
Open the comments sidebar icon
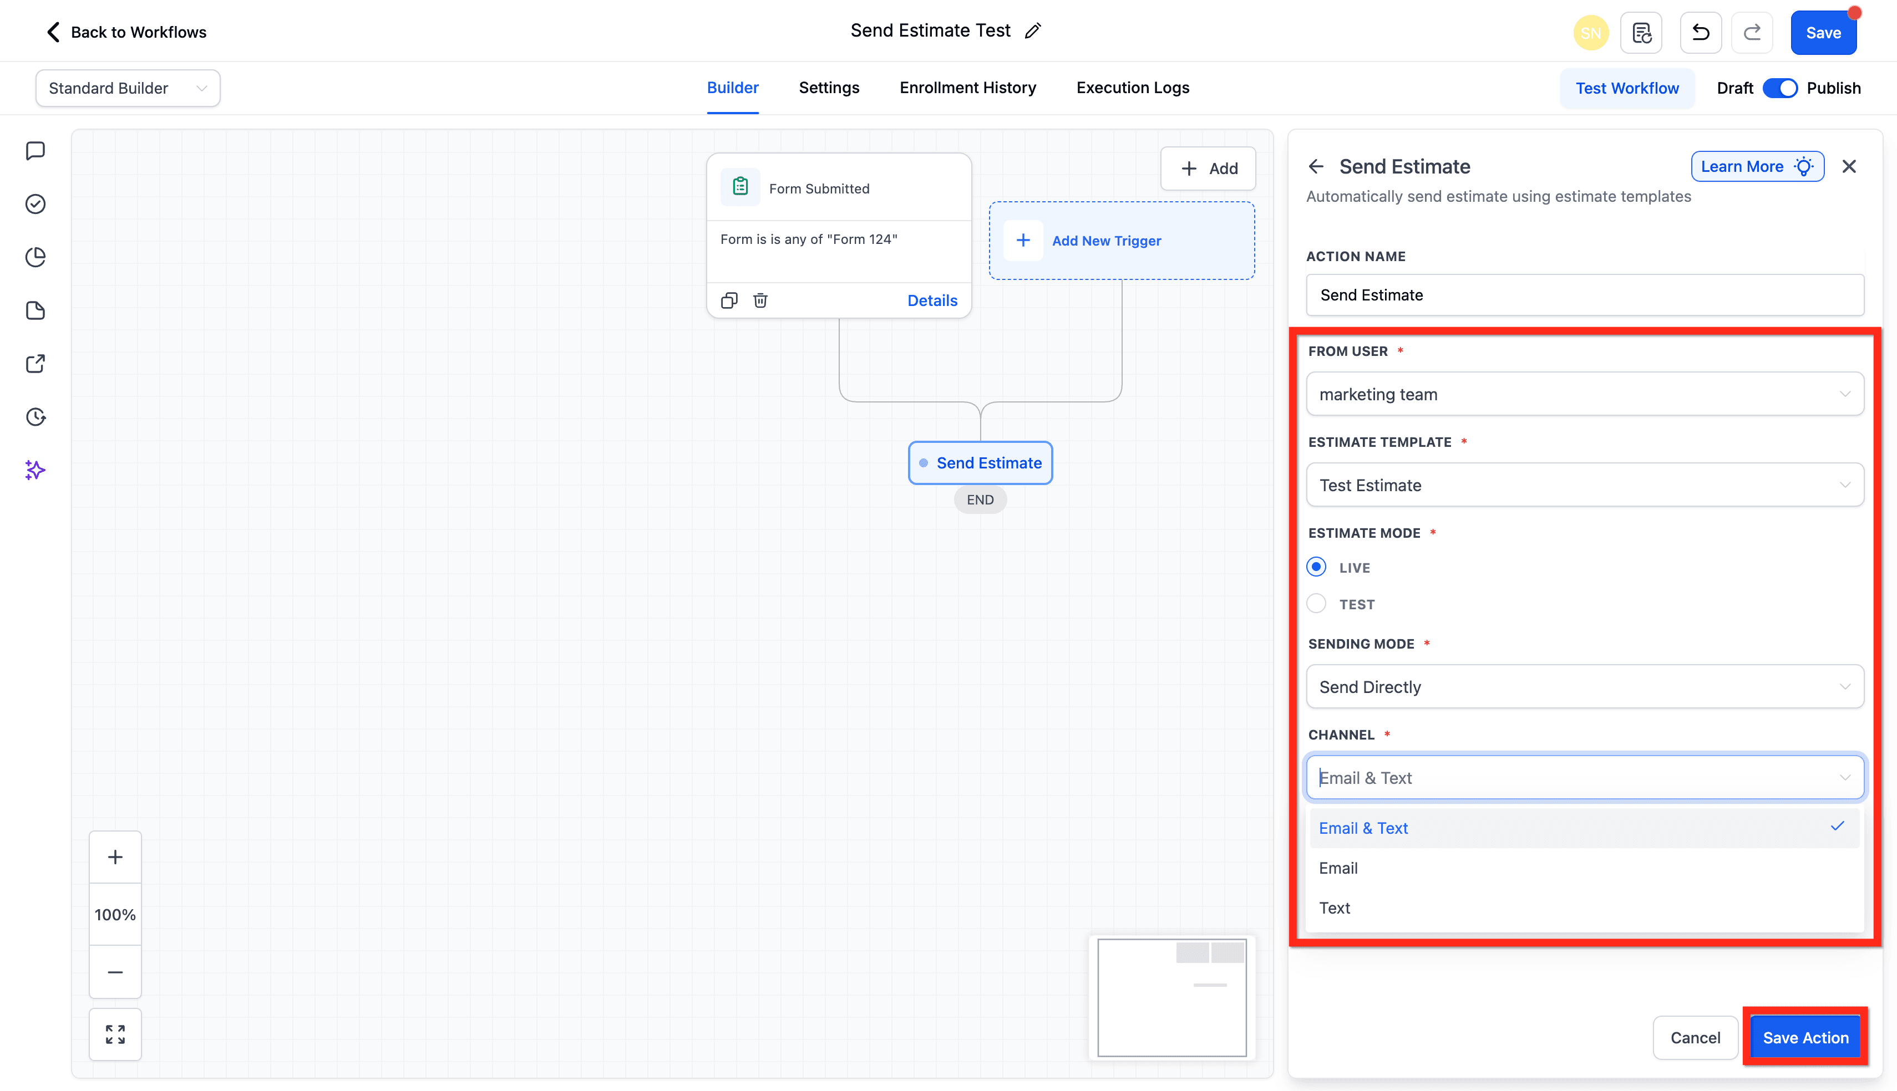pos(35,151)
